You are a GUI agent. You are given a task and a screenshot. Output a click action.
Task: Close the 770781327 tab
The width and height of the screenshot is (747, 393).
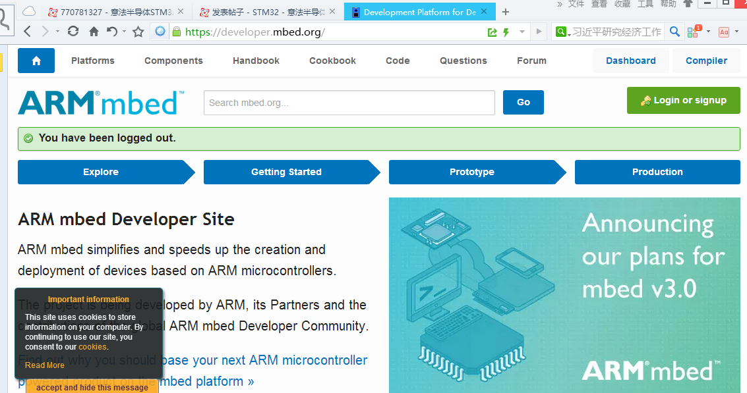181,11
